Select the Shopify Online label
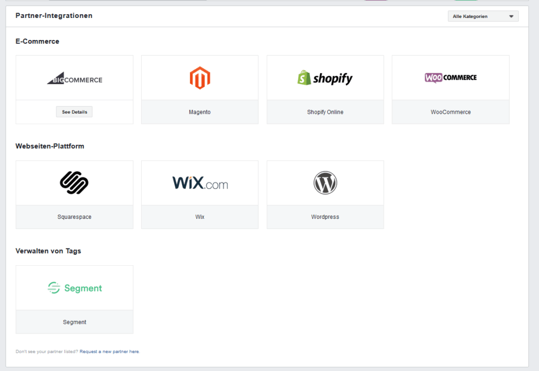 click(325, 112)
